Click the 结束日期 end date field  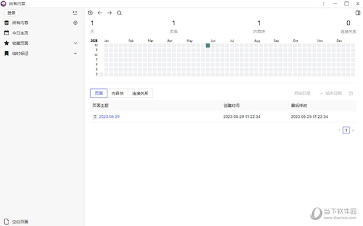[x=333, y=93]
